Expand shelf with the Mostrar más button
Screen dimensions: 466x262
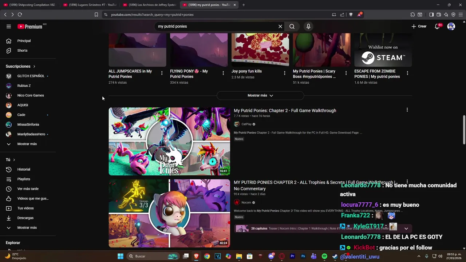coord(260,95)
